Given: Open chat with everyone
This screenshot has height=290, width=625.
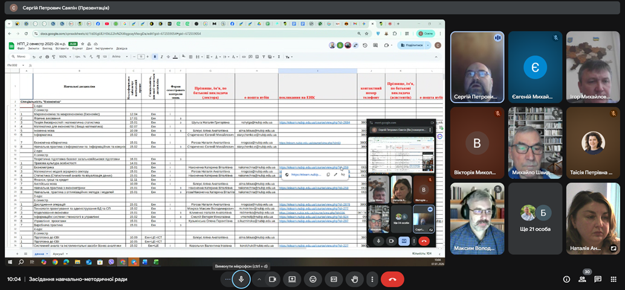Looking at the screenshot, I should (x=598, y=279).
